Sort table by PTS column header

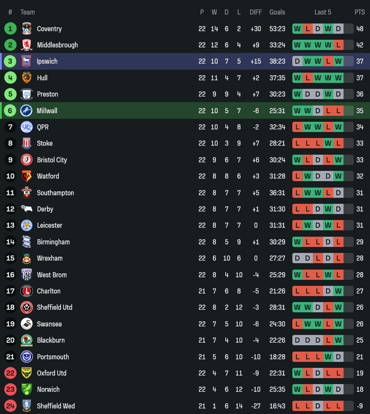coord(360,12)
